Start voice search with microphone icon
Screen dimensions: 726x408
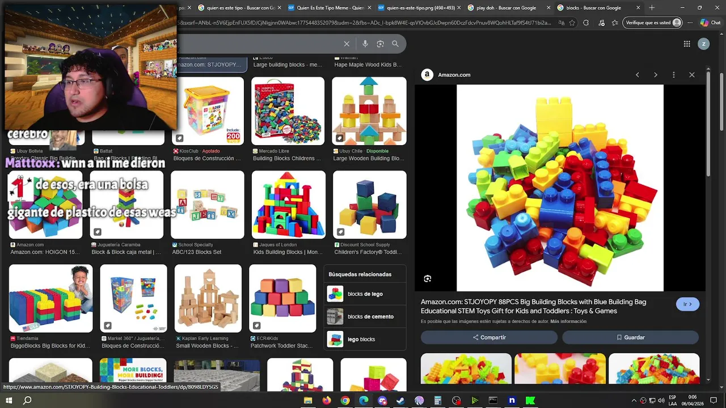[x=365, y=44]
